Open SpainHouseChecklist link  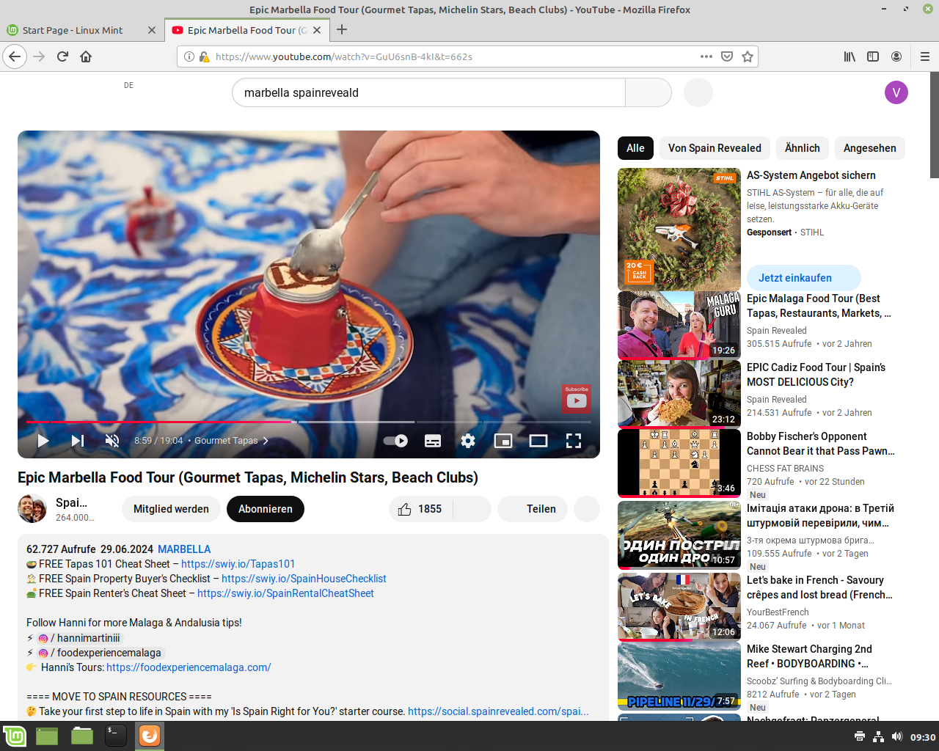tap(304, 579)
